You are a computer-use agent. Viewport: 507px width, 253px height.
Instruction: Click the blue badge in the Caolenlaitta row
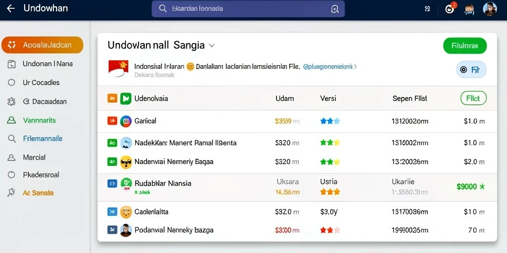click(112, 211)
